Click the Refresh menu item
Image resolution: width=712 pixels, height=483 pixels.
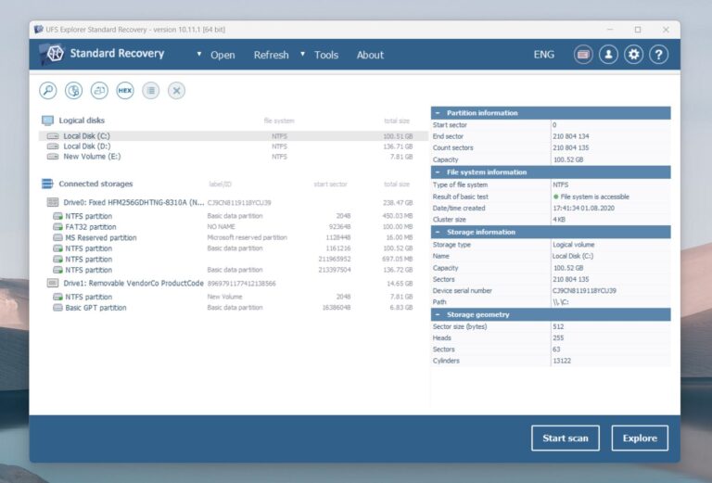tap(271, 55)
